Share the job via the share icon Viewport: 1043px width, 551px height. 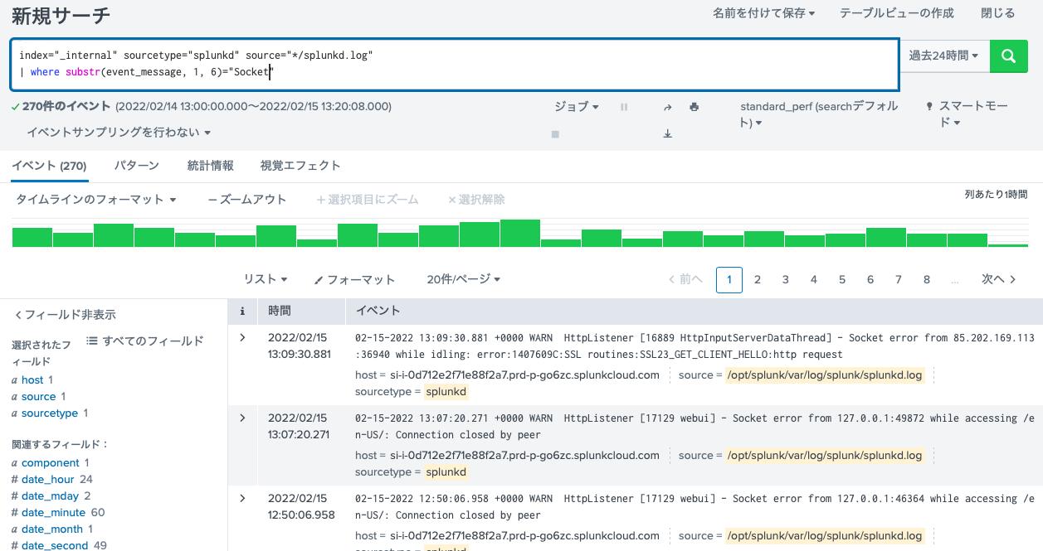(x=667, y=106)
